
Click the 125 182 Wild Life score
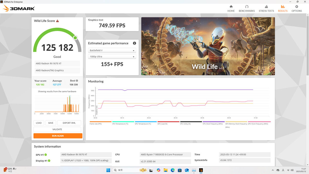(x=57, y=47)
